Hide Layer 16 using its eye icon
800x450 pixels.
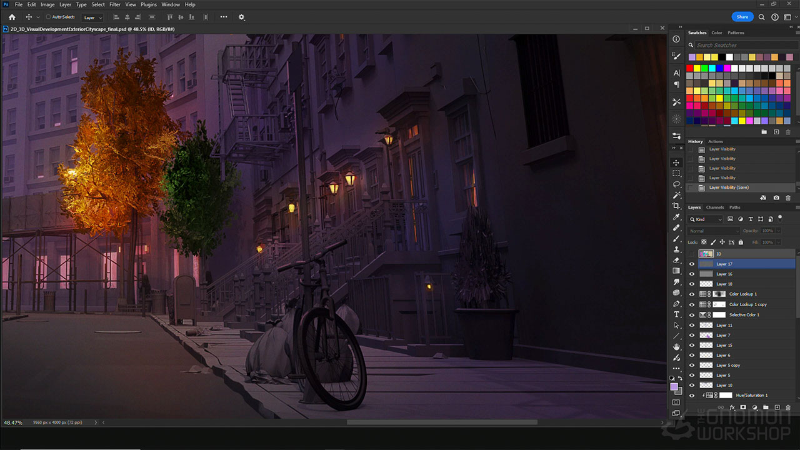pyautogui.click(x=691, y=274)
